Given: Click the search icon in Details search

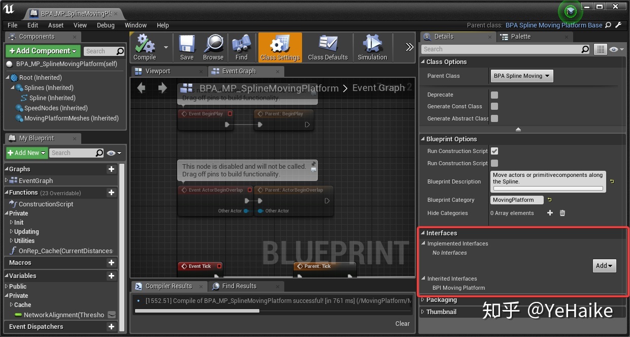Looking at the screenshot, I should tap(585, 49).
